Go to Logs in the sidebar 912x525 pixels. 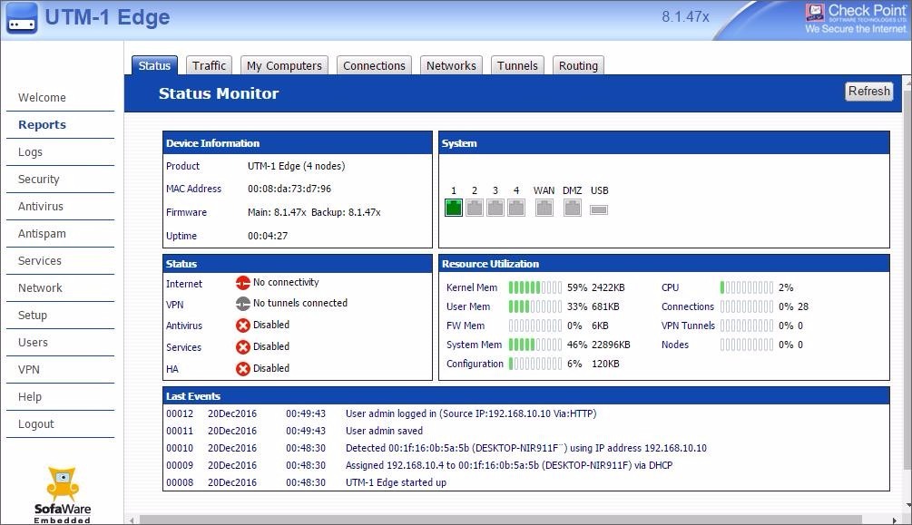(30, 151)
